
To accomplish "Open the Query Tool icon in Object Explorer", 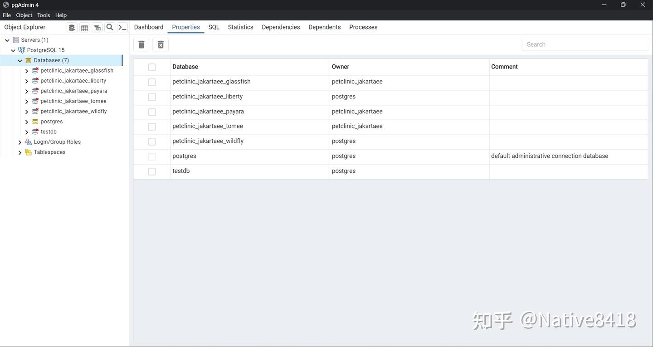I will coord(72,28).
